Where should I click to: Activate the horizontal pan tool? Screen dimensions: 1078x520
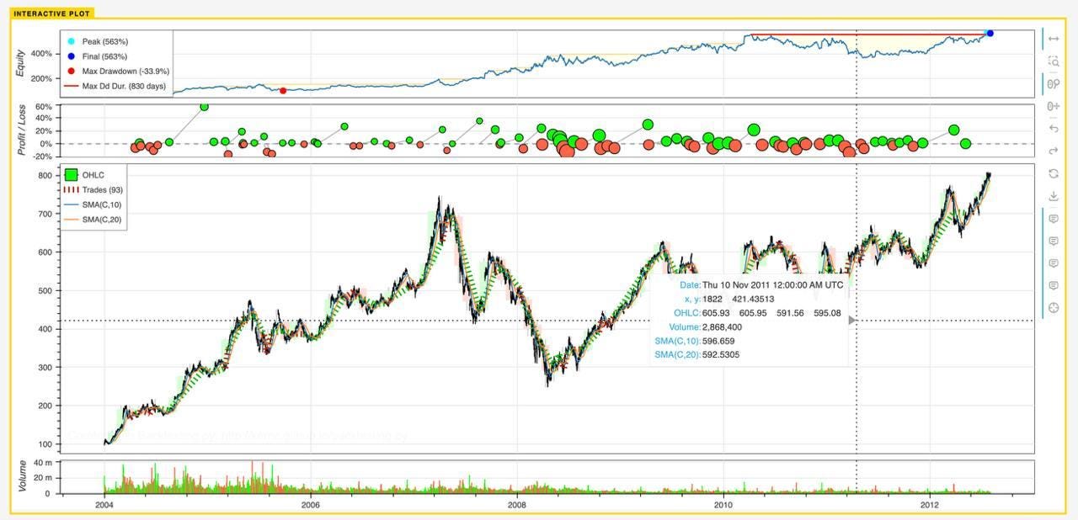[1053, 39]
